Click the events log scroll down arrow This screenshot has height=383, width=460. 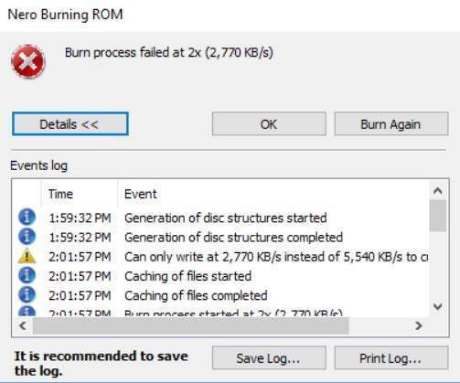coord(438,306)
